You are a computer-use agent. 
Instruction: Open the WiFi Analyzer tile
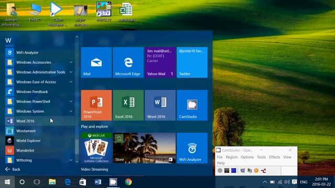pos(192,148)
